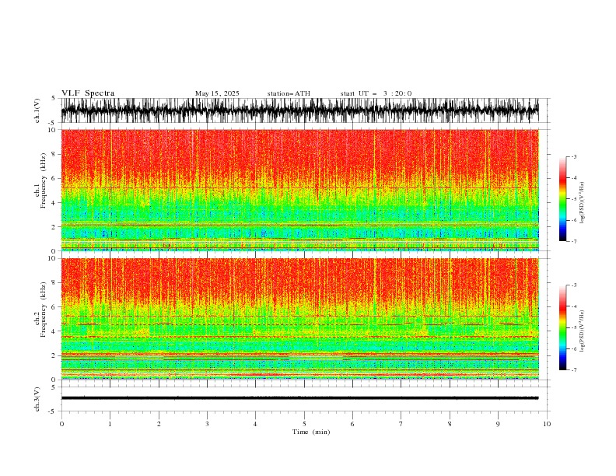Click the ch.1 frequency tick "6"
Screen dimensions: 616x476
pyautogui.click(x=54, y=178)
